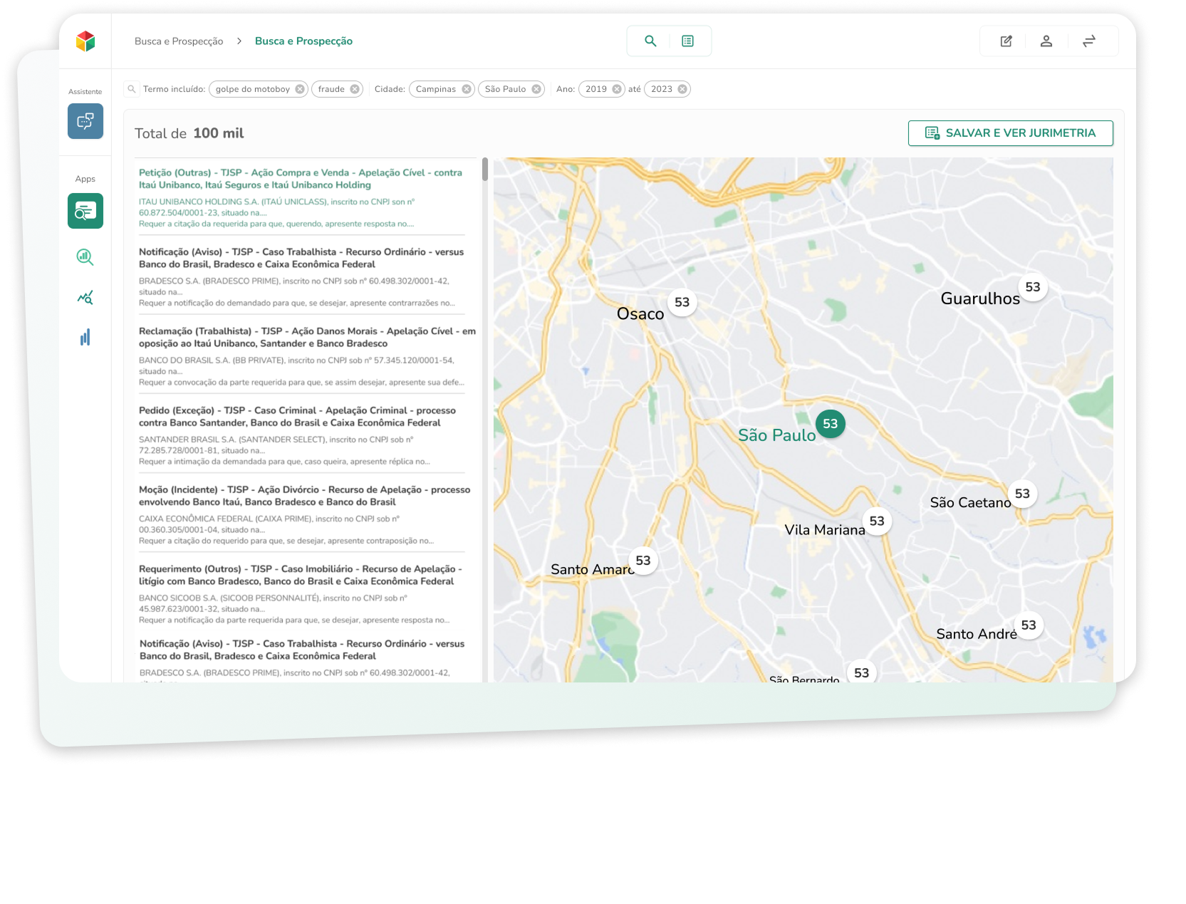Screen dimensions: 1186x904
Task: Remove the São Paulo city filter
Action: 536,89
